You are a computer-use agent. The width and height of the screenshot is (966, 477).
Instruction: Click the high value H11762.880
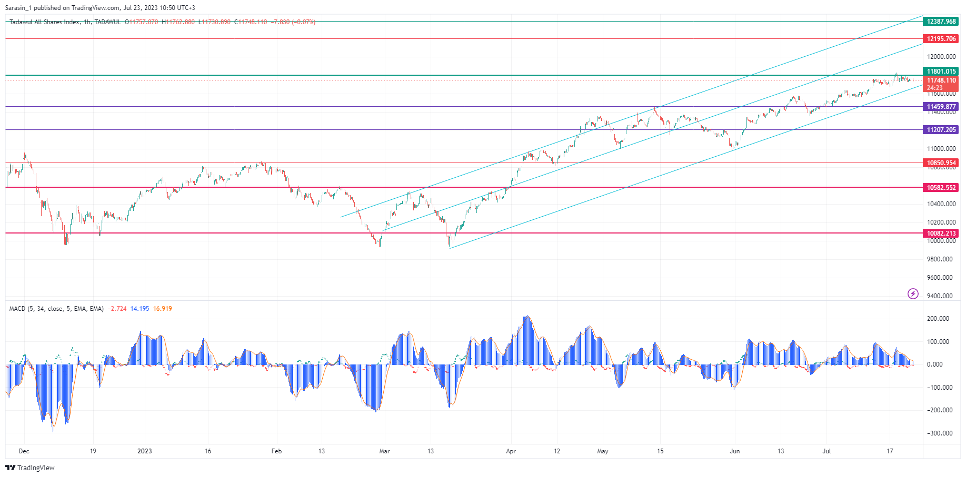178,22
